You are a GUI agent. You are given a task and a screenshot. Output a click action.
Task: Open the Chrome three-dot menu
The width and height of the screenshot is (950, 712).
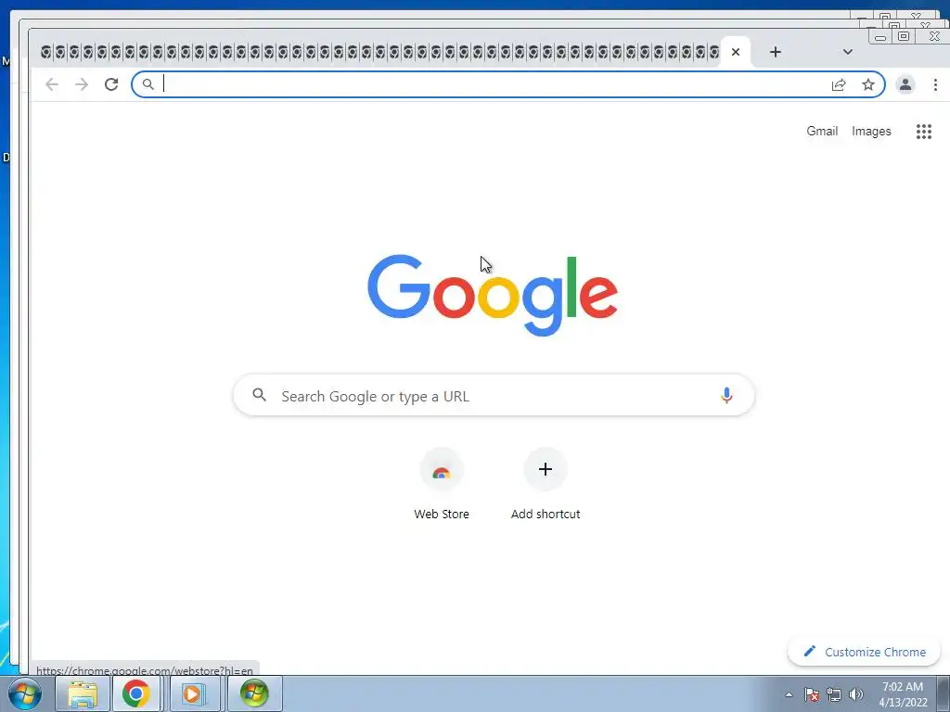click(x=935, y=84)
